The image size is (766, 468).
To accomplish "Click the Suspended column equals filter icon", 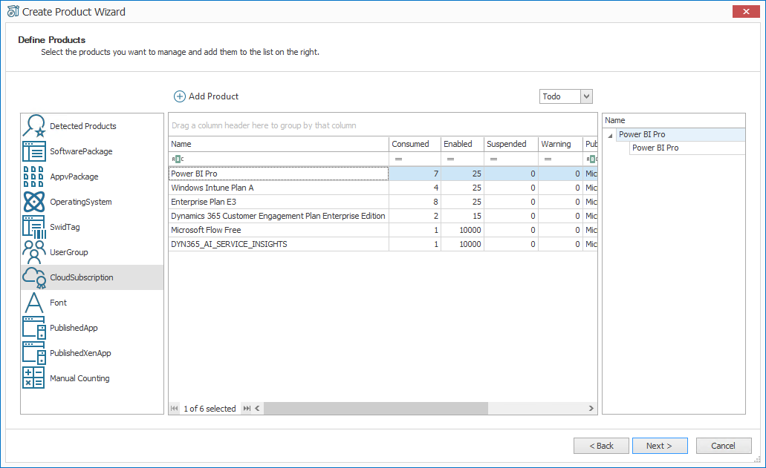I will 493,159.
